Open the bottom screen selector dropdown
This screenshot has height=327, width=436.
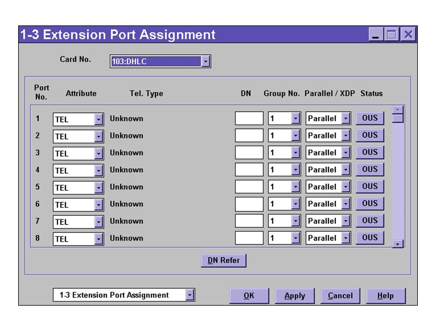tap(190, 295)
